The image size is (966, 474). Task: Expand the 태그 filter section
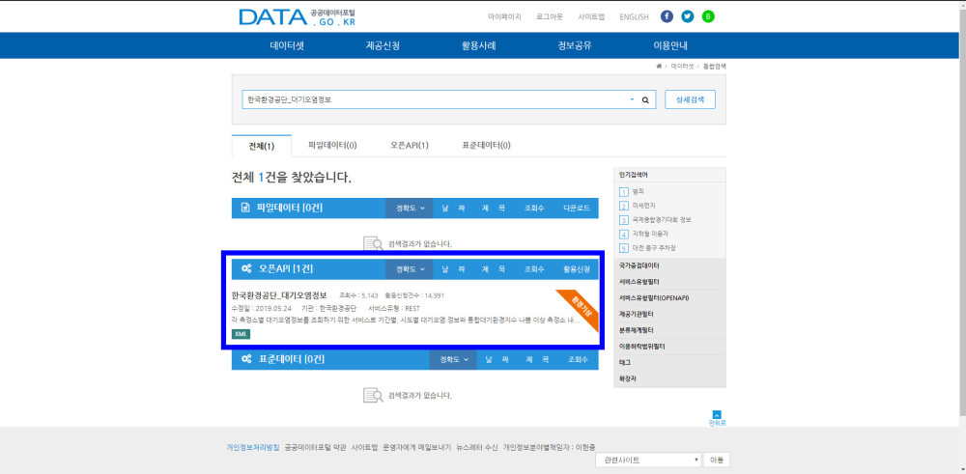(669, 363)
